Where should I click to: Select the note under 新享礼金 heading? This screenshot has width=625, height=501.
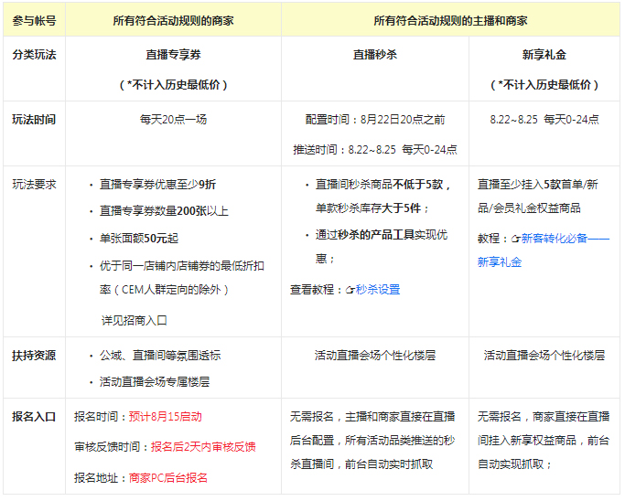(x=544, y=84)
